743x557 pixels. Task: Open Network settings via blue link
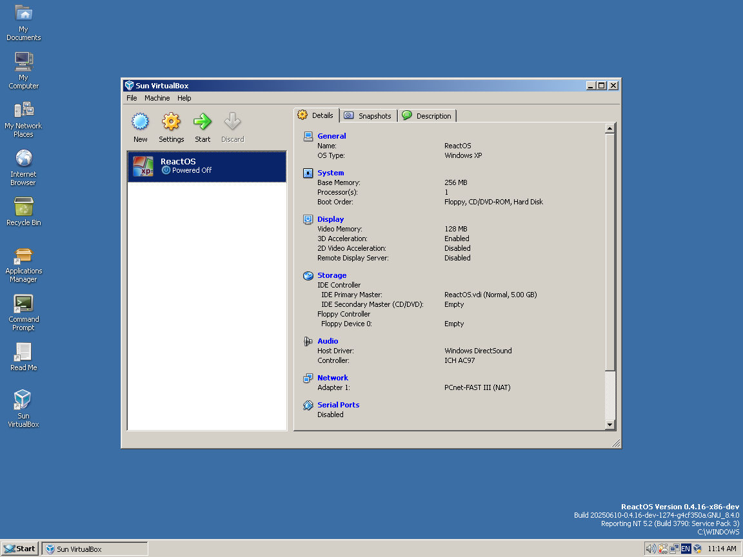pyautogui.click(x=333, y=378)
